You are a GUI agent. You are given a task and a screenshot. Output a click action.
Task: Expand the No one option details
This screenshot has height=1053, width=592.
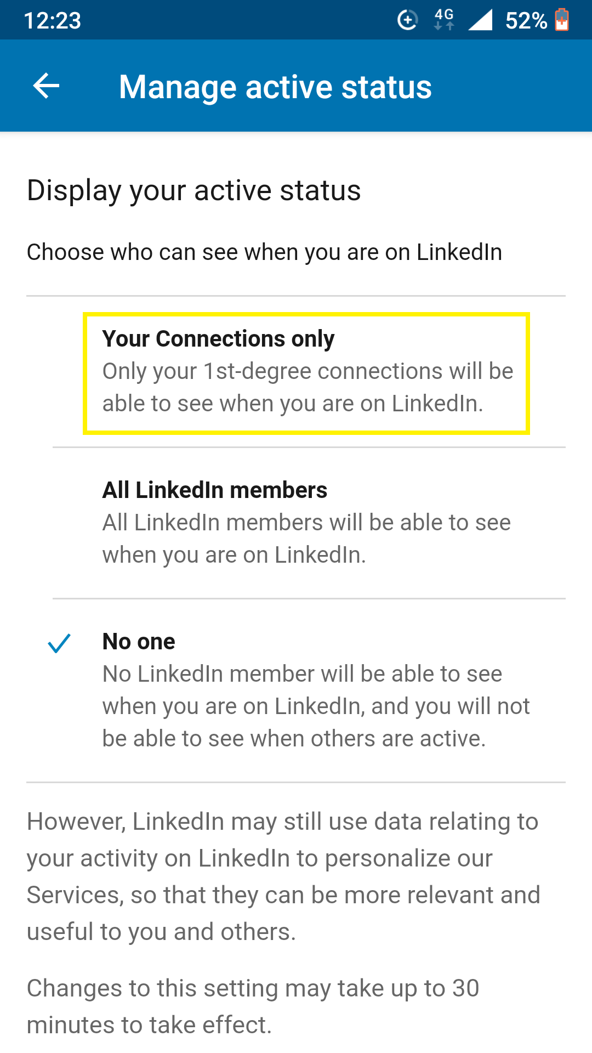click(x=316, y=706)
